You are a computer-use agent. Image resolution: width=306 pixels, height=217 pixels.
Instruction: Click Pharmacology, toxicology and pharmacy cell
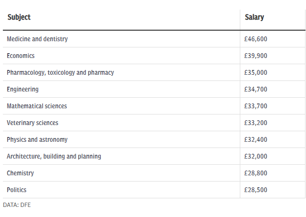pyautogui.click(x=60, y=72)
